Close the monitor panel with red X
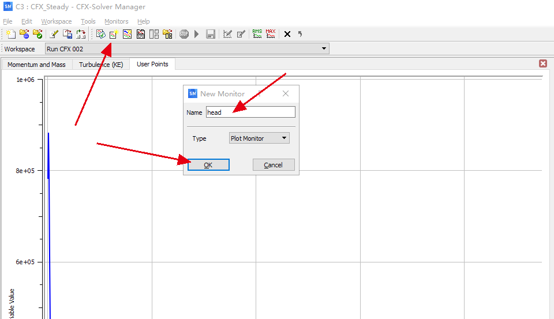Image resolution: width=554 pixels, height=319 pixels. pos(542,63)
